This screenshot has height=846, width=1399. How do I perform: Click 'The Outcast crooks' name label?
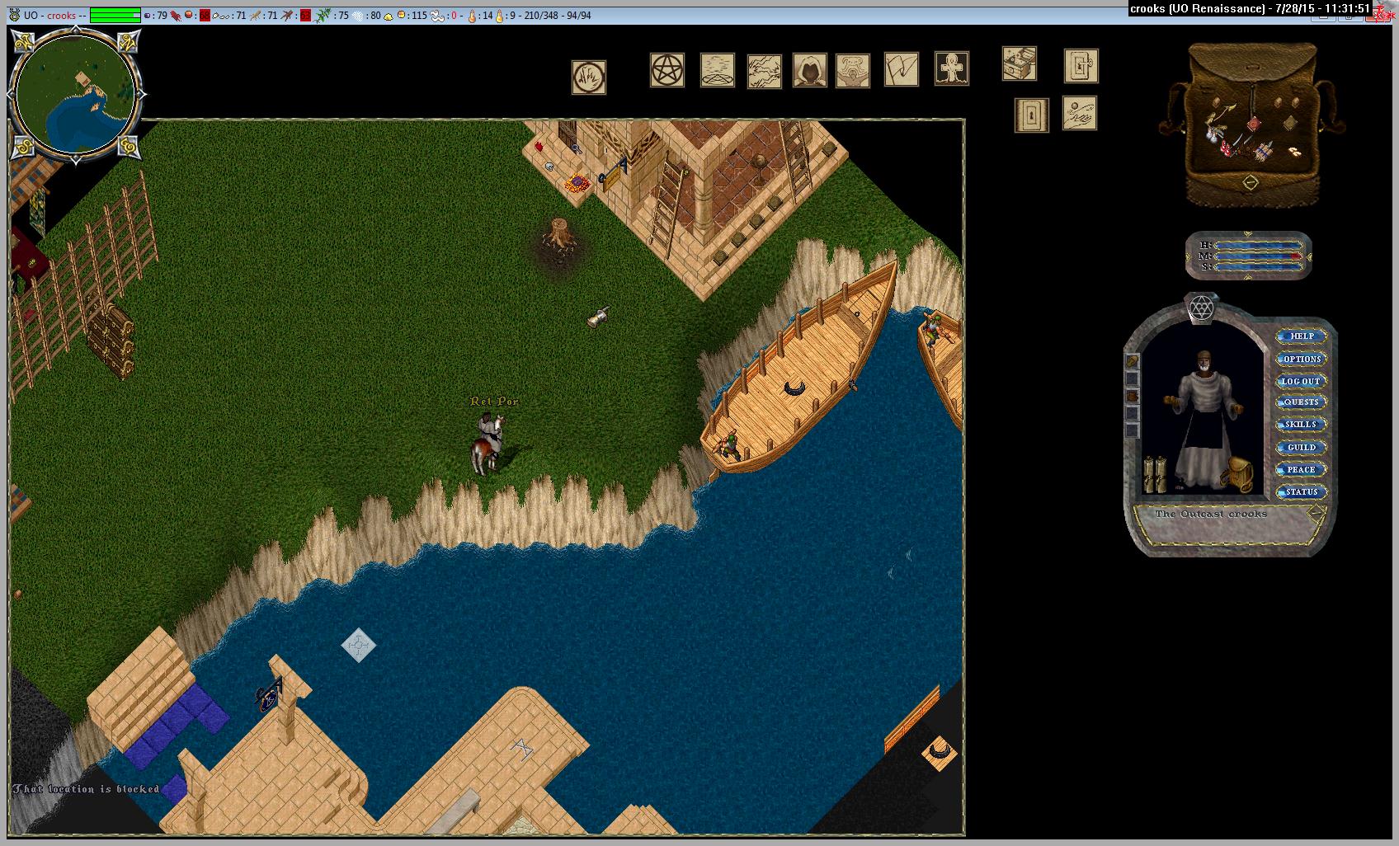(x=1211, y=514)
